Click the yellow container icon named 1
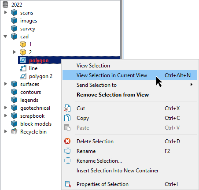 click(x=23, y=44)
